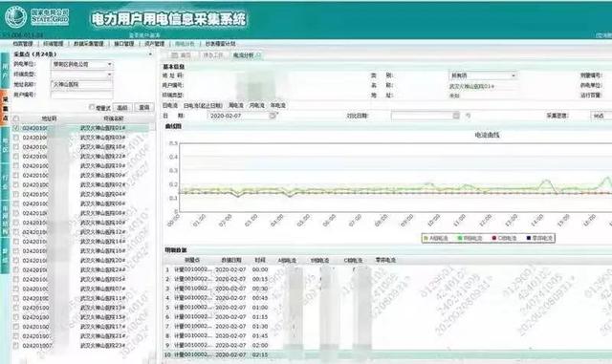Click the empty 用户编号 input field

click(81, 95)
